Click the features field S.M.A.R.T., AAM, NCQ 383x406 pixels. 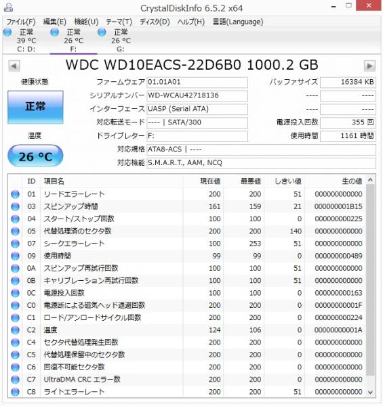click(261, 163)
